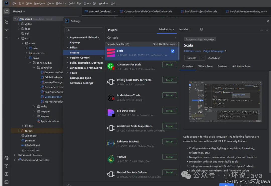
Task: Install Rainbow Brackets plugin
Action: coord(170,141)
